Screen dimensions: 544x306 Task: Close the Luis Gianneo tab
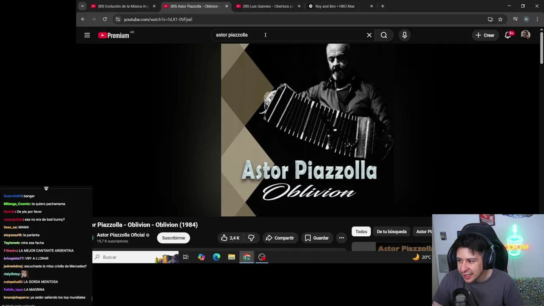299,6
